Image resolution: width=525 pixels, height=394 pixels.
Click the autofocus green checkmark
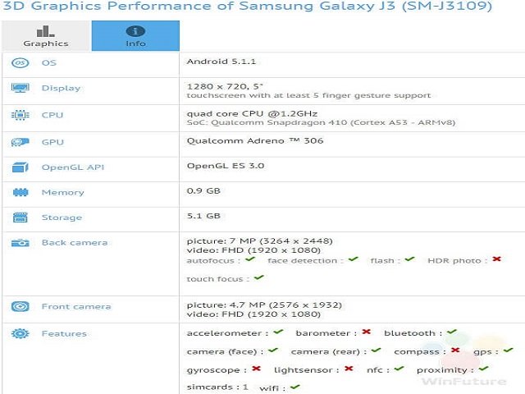pos(250,259)
